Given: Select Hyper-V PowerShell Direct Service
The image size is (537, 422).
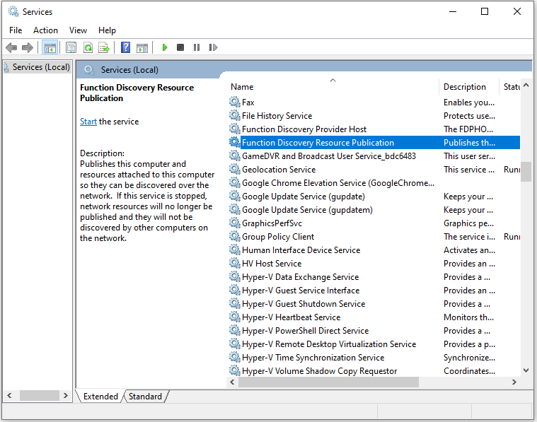Looking at the screenshot, I should pyautogui.click(x=374, y=330).
